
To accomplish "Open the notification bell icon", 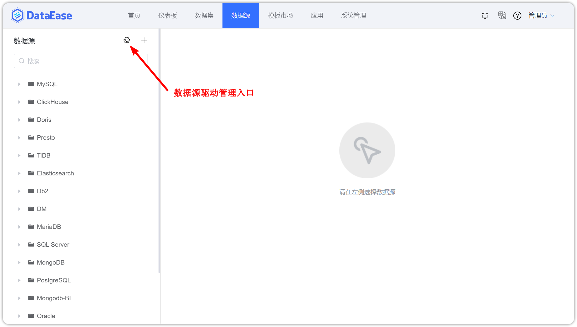I will (485, 15).
